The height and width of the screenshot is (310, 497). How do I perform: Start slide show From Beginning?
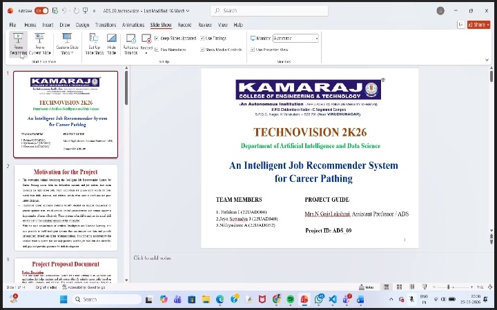18,44
